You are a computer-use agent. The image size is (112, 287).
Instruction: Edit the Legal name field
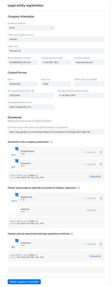(56, 51)
